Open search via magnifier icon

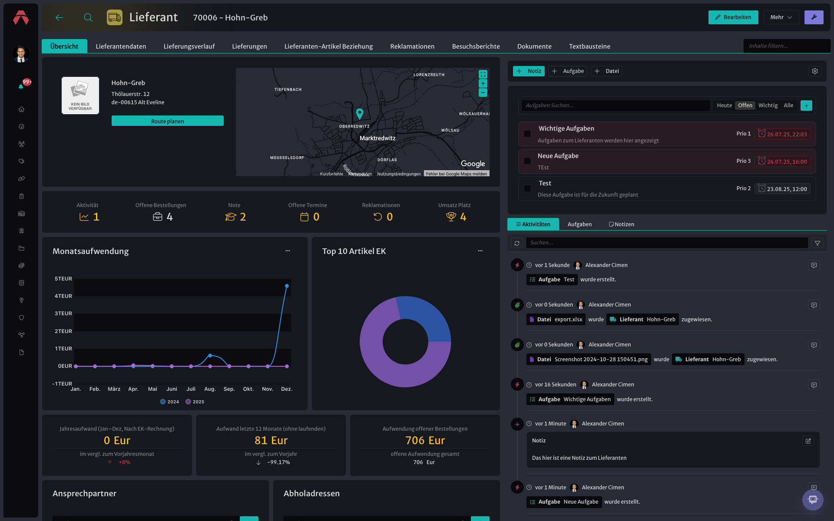click(x=88, y=17)
